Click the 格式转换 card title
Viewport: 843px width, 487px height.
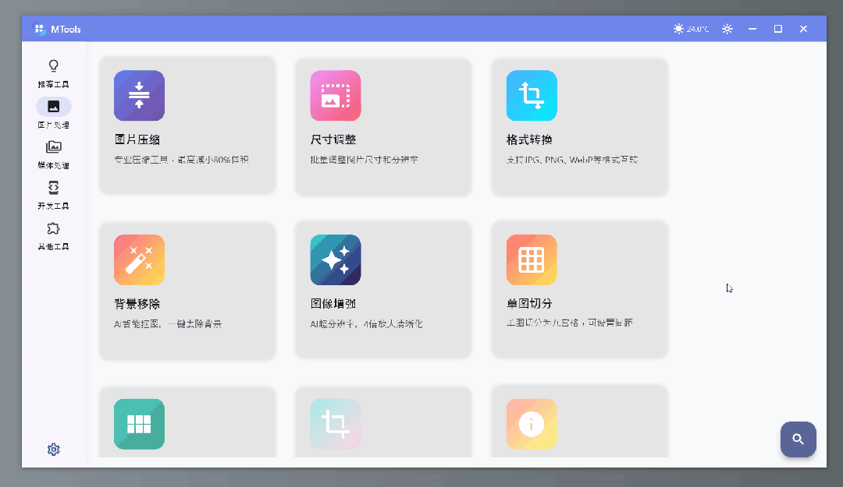529,139
